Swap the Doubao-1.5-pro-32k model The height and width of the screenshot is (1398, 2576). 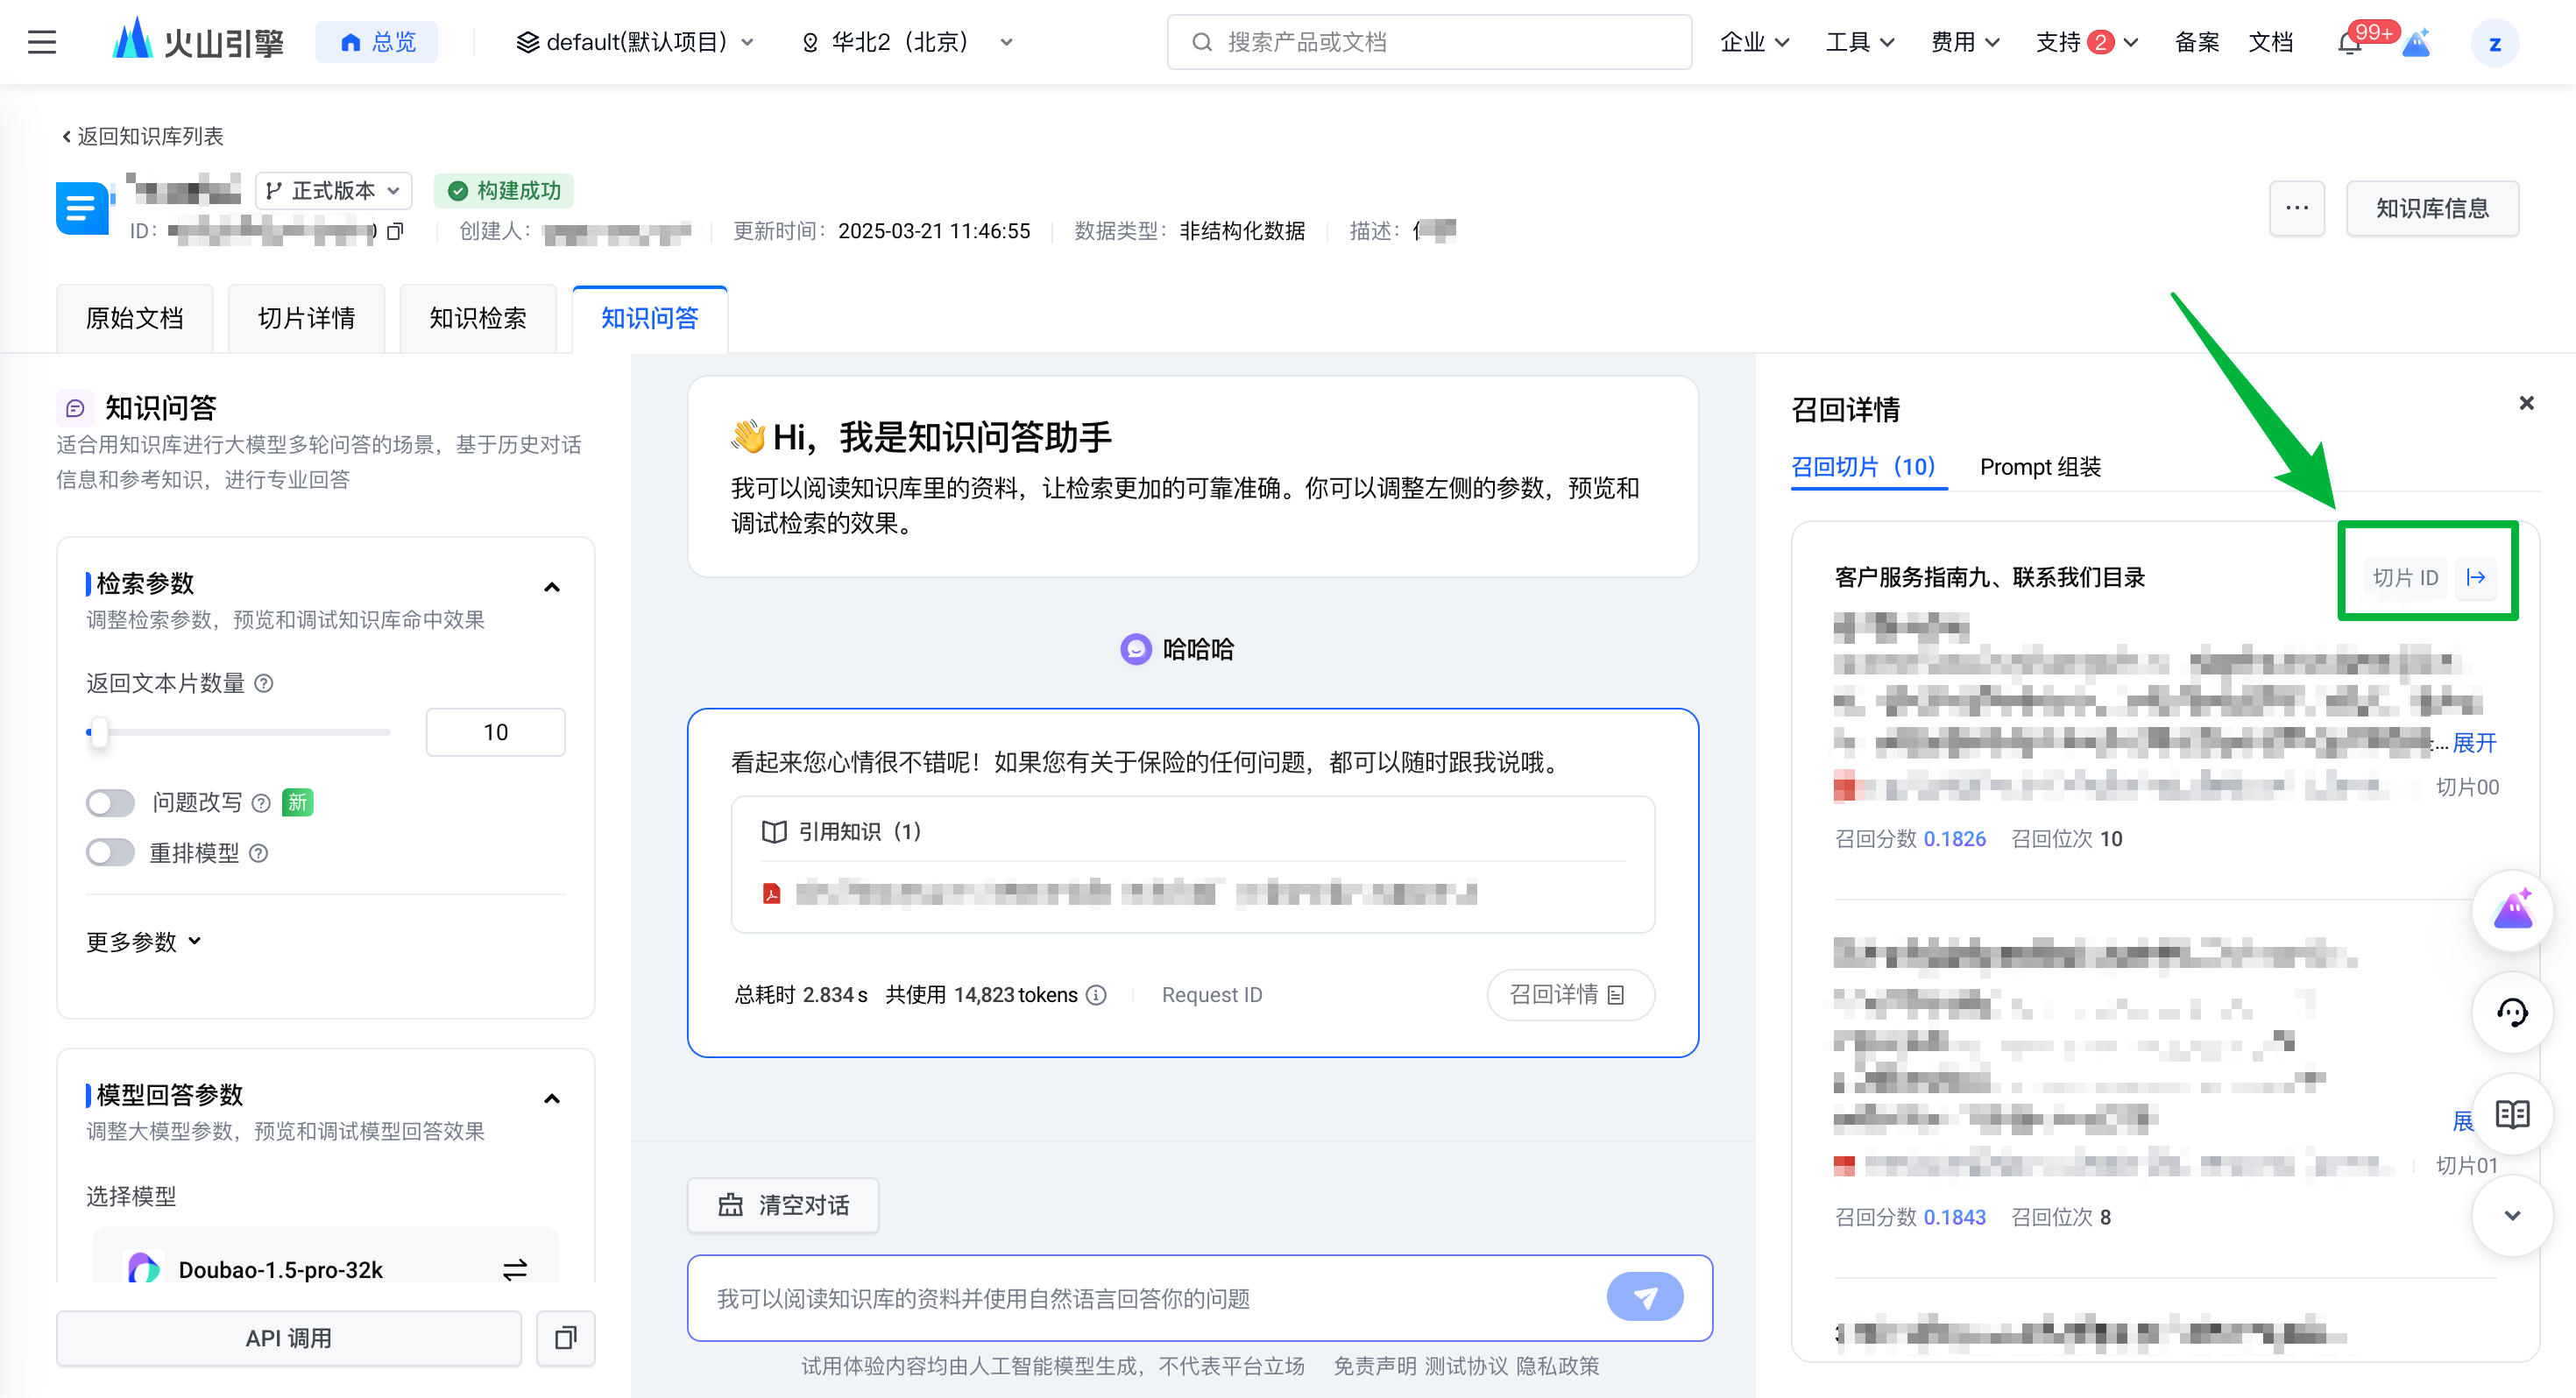click(x=515, y=1269)
